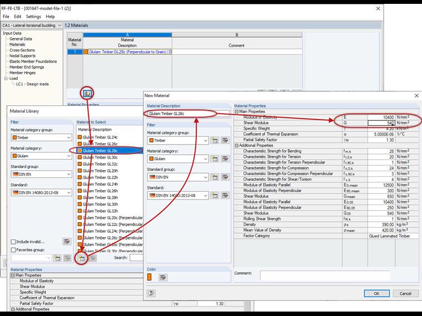Screen dimensions: 422x316
Task: Click new icon beside Standard DIN EN 14080 in New Material
Action: tap(214, 195)
